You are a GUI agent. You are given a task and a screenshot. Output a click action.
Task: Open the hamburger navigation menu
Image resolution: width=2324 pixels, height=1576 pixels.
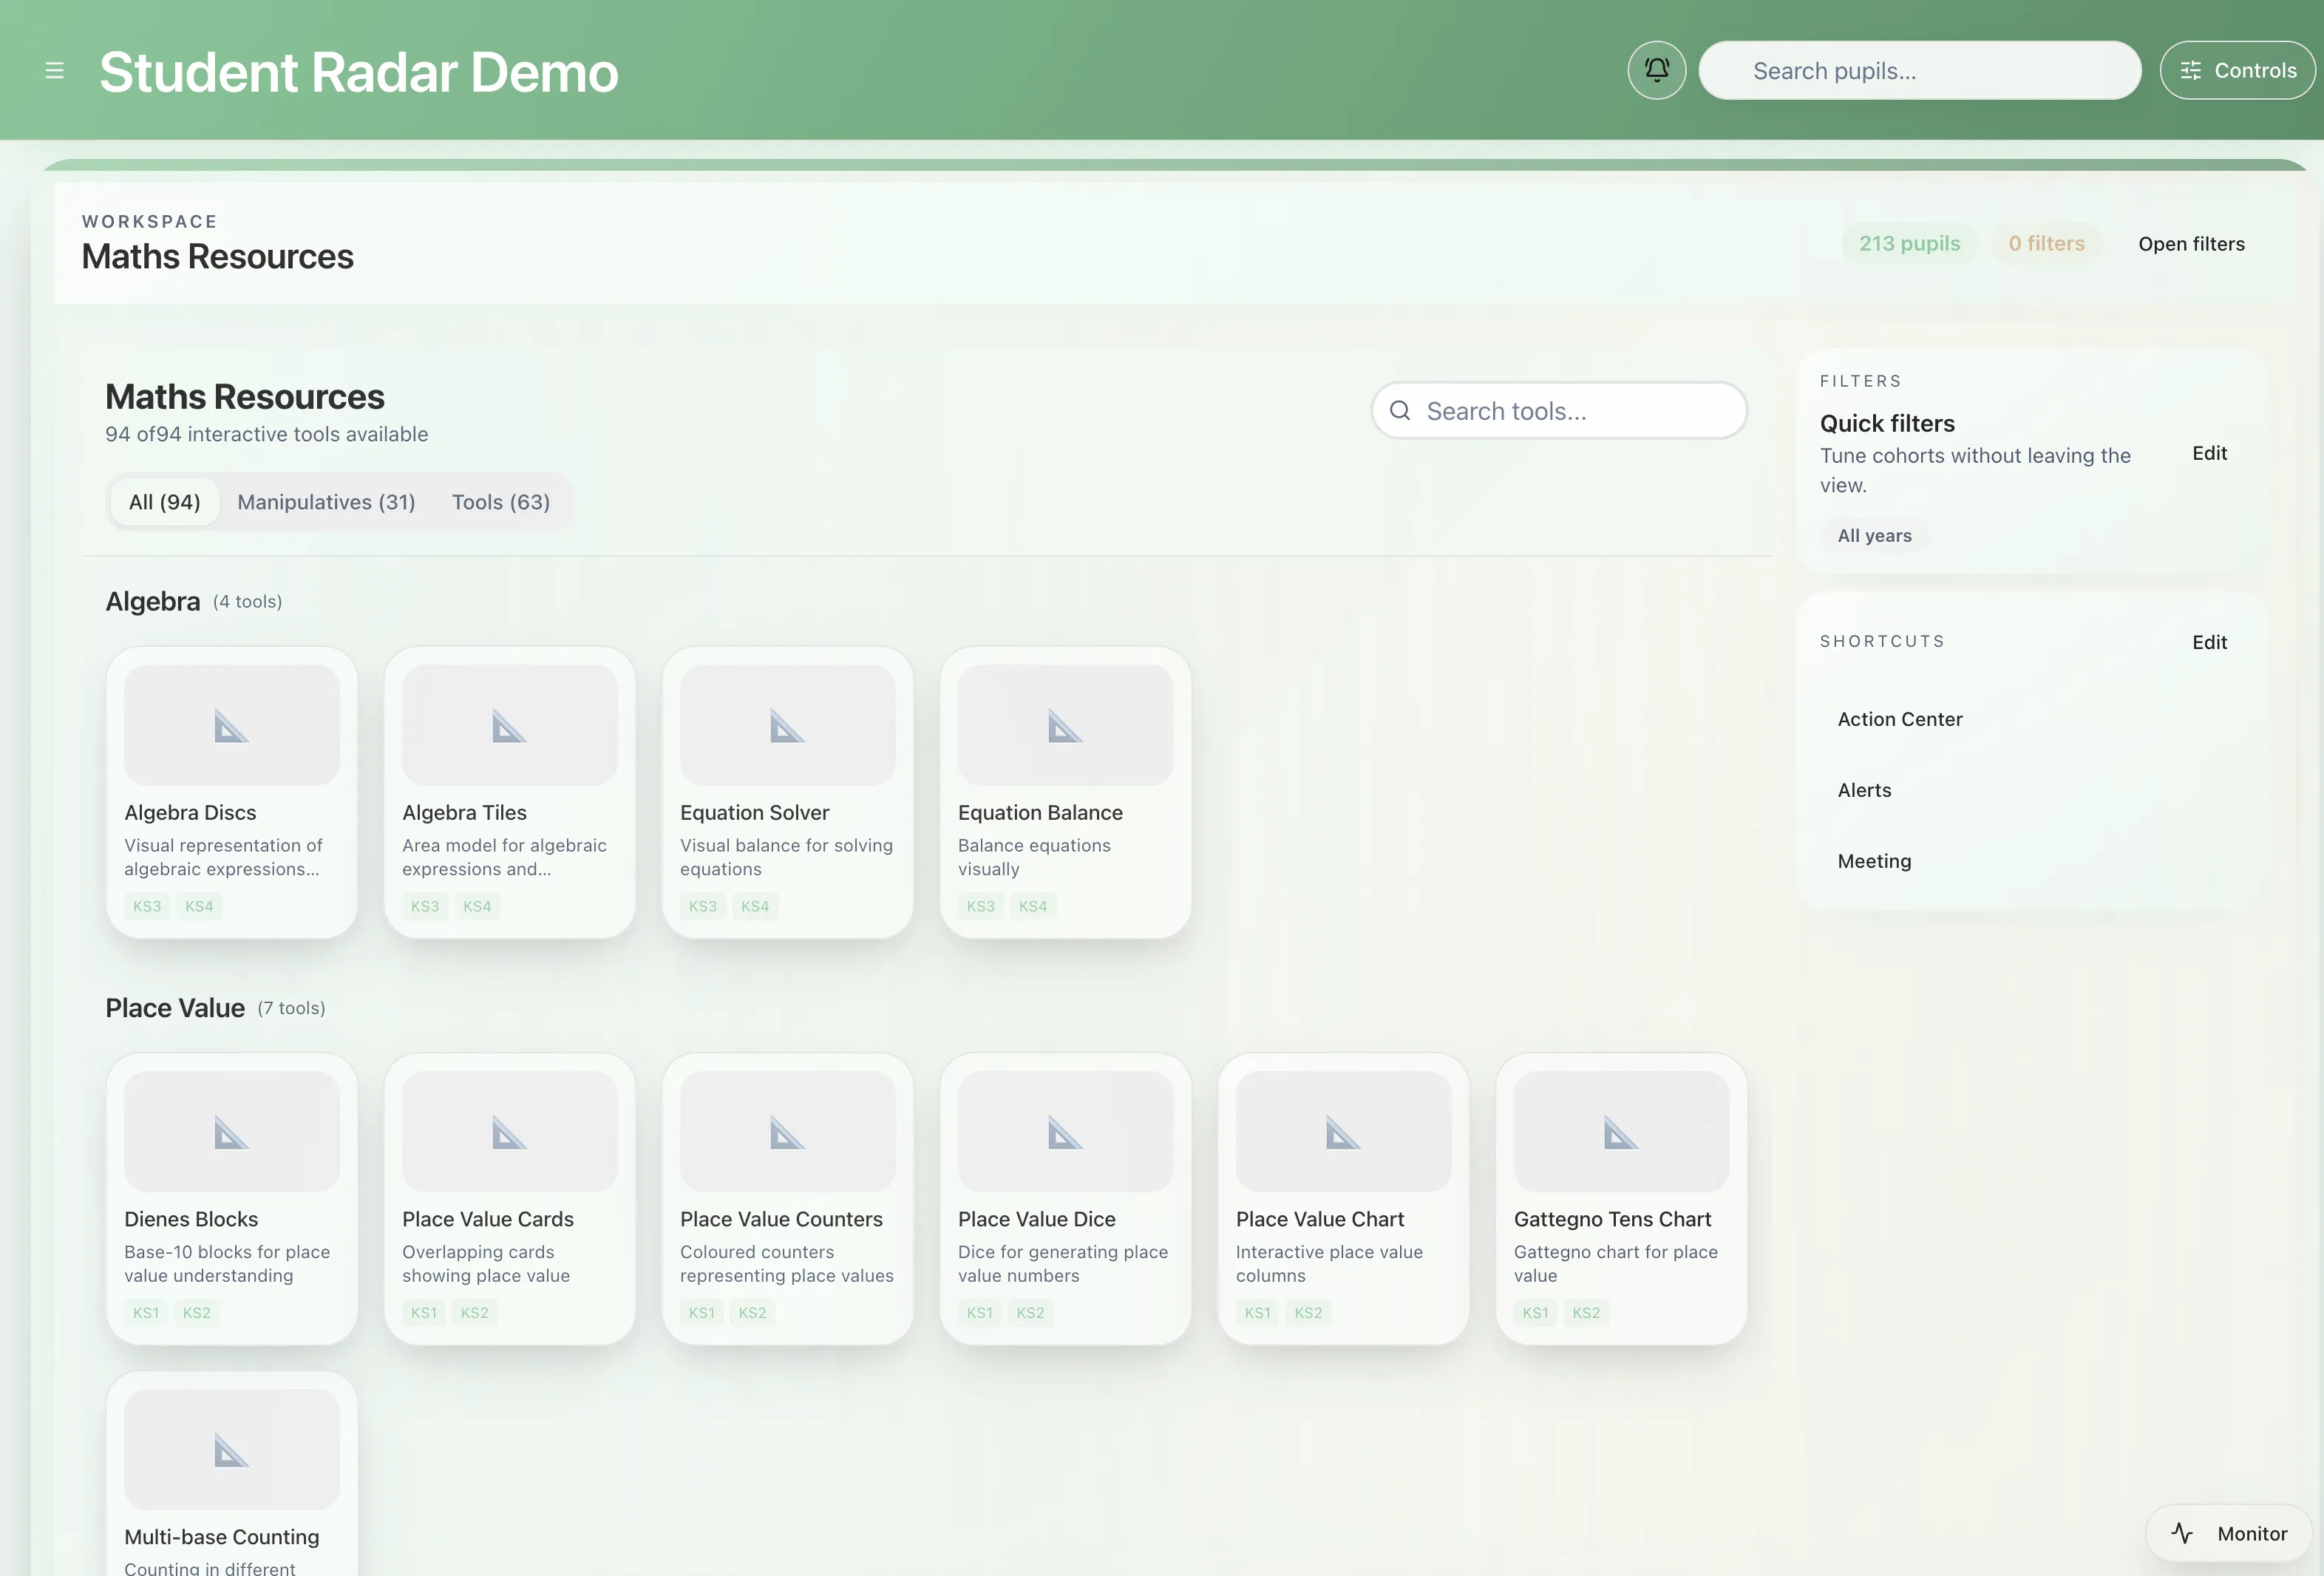[x=55, y=70]
